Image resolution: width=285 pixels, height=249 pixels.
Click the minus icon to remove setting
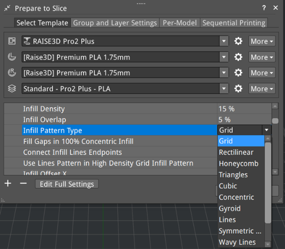point(23,184)
